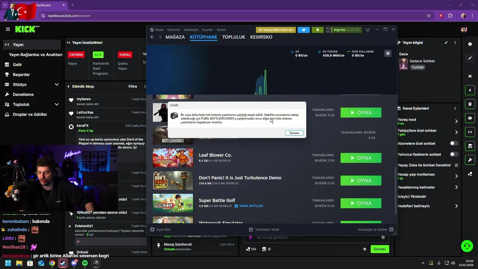
Task: Click the chat bubble icon in right rail
Action: coord(470,118)
